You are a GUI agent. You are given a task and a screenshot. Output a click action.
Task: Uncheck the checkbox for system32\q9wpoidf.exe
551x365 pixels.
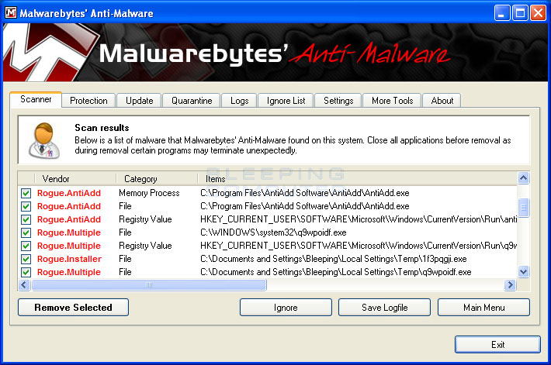[26, 232]
